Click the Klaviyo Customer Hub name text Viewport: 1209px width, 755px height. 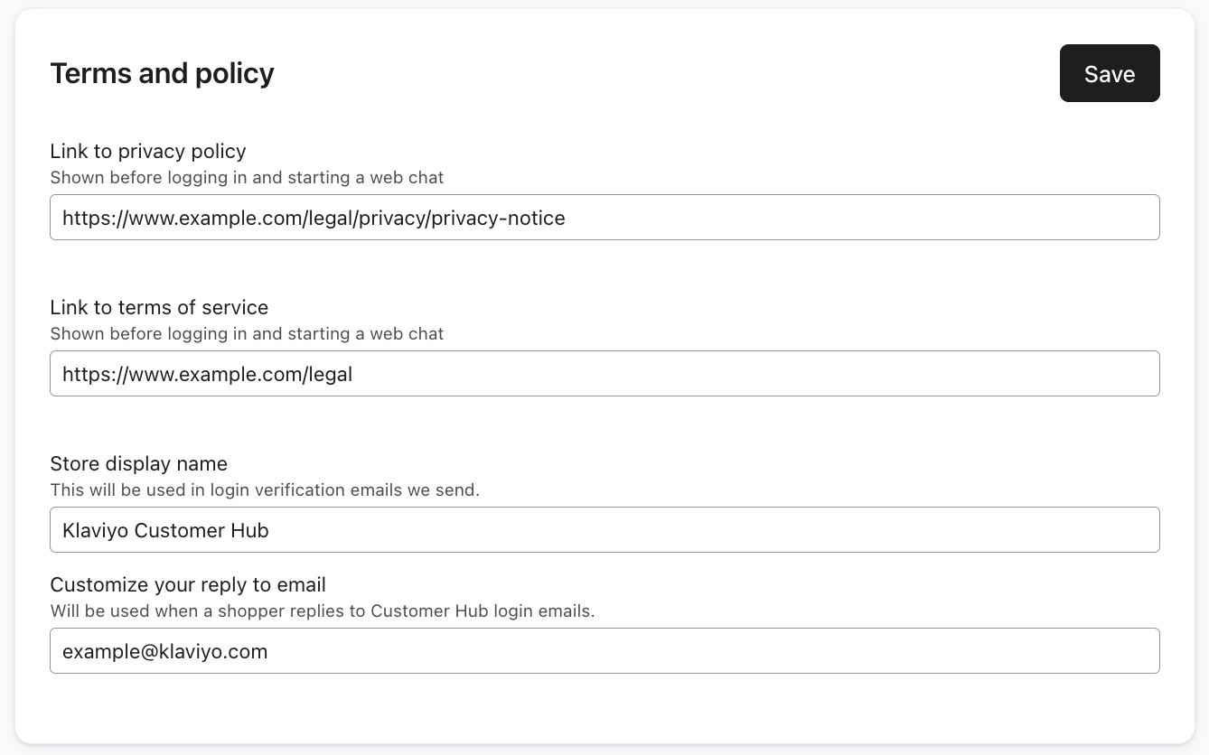(164, 530)
